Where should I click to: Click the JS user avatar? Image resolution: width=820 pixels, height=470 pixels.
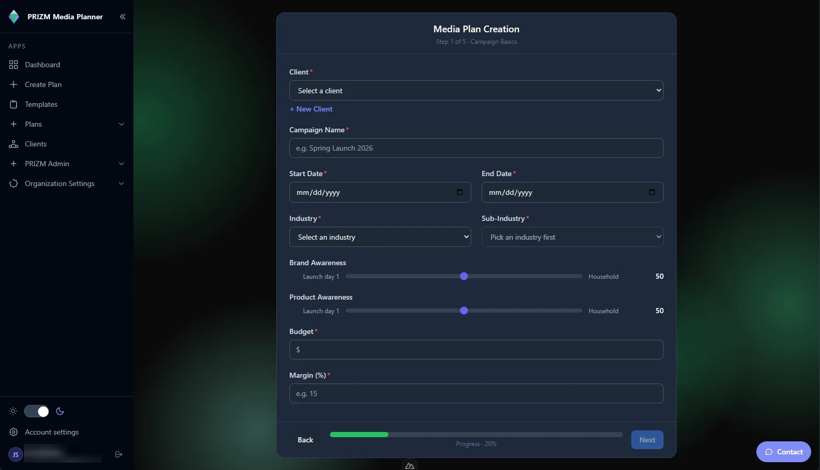[x=16, y=454]
